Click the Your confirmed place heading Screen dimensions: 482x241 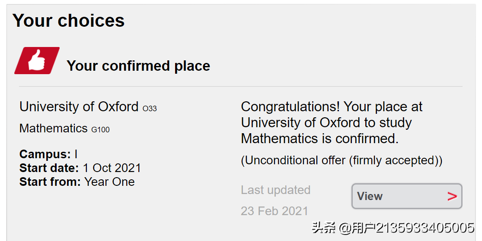[138, 66]
